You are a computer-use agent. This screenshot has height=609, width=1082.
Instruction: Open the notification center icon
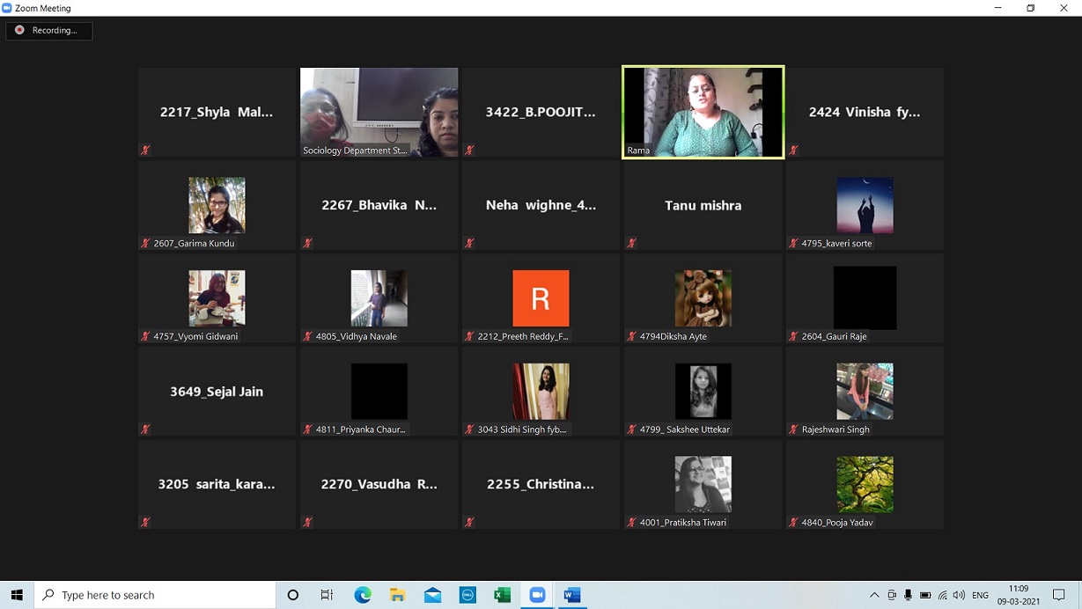point(1059,595)
